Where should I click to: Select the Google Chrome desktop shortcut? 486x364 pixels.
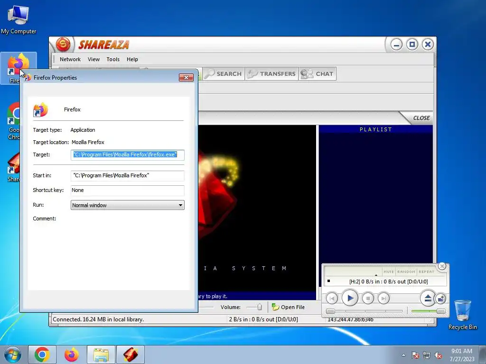click(x=14, y=121)
